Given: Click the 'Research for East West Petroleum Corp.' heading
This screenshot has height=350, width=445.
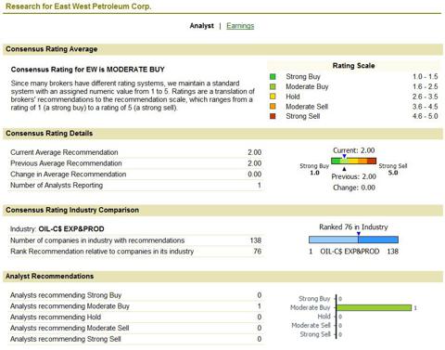Looking at the screenshot, I should tap(79, 6).
